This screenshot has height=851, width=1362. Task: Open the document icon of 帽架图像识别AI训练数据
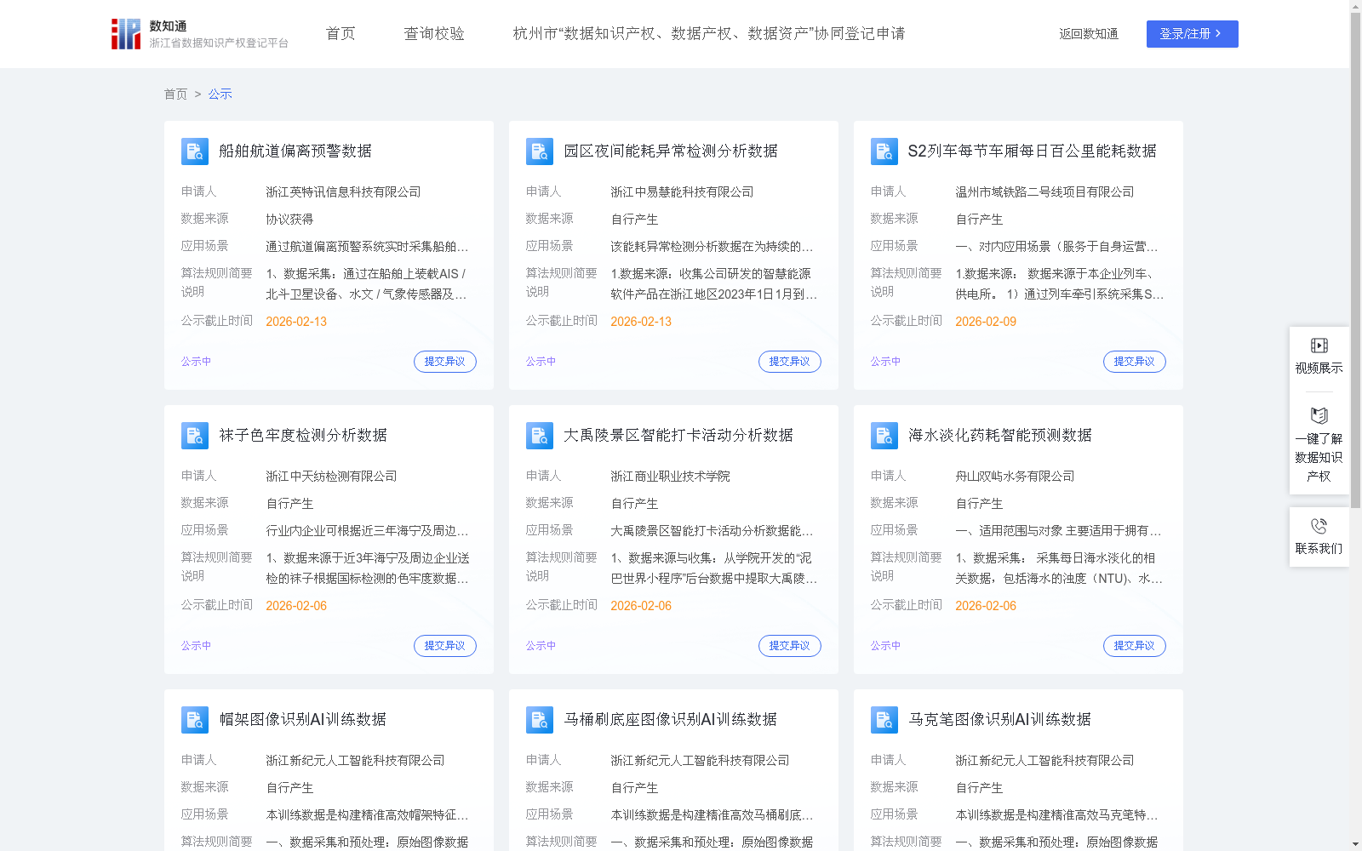click(x=195, y=720)
